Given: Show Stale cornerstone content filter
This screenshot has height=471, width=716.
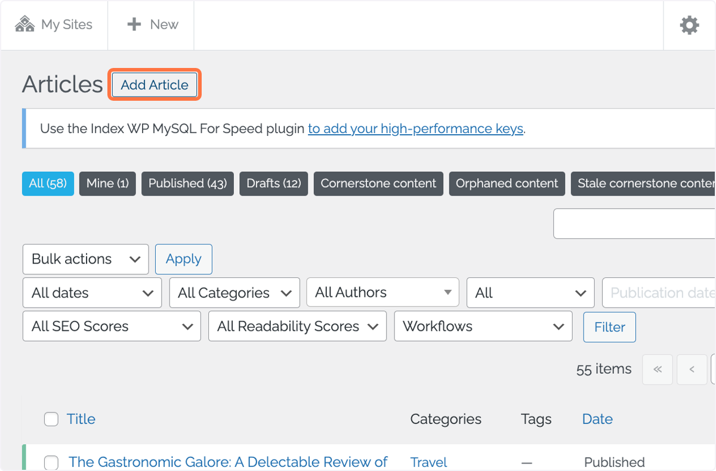Looking at the screenshot, I should [643, 184].
